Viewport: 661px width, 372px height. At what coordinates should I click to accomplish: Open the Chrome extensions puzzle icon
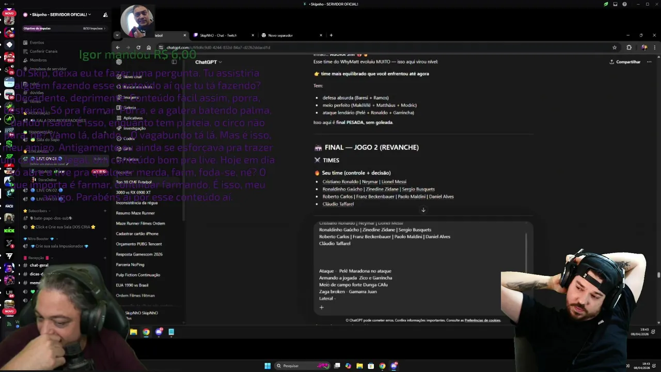(x=629, y=48)
